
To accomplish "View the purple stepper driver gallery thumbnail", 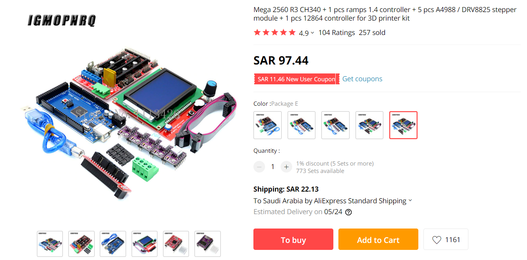I will click(x=208, y=244).
